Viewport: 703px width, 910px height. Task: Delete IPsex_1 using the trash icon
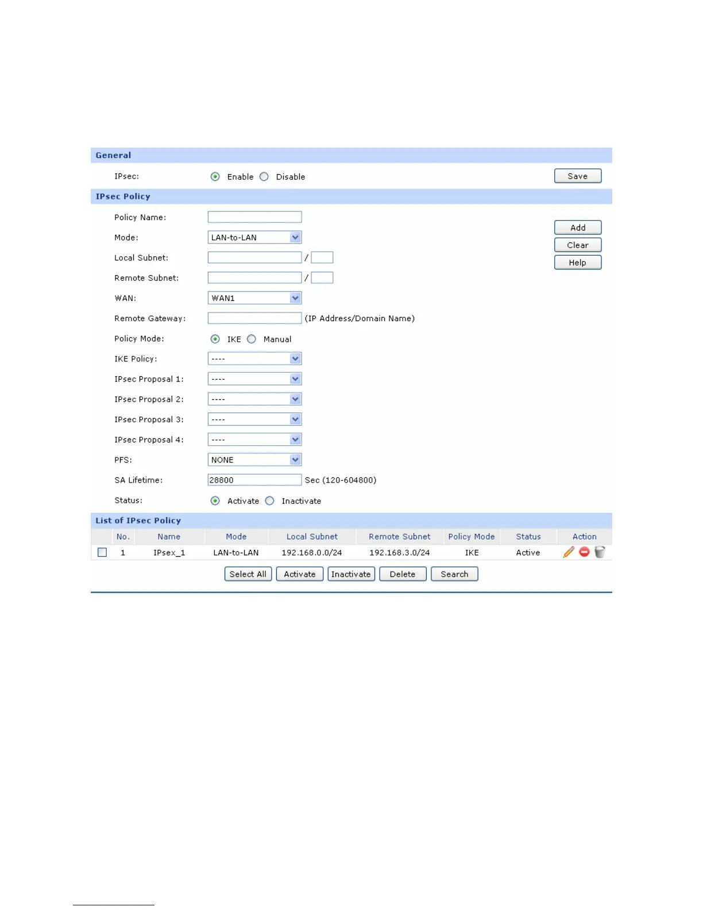pyautogui.click(x=600, y=552)
